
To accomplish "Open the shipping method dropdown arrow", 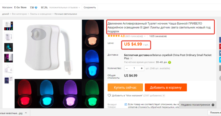I will click(x=131, y=58).
